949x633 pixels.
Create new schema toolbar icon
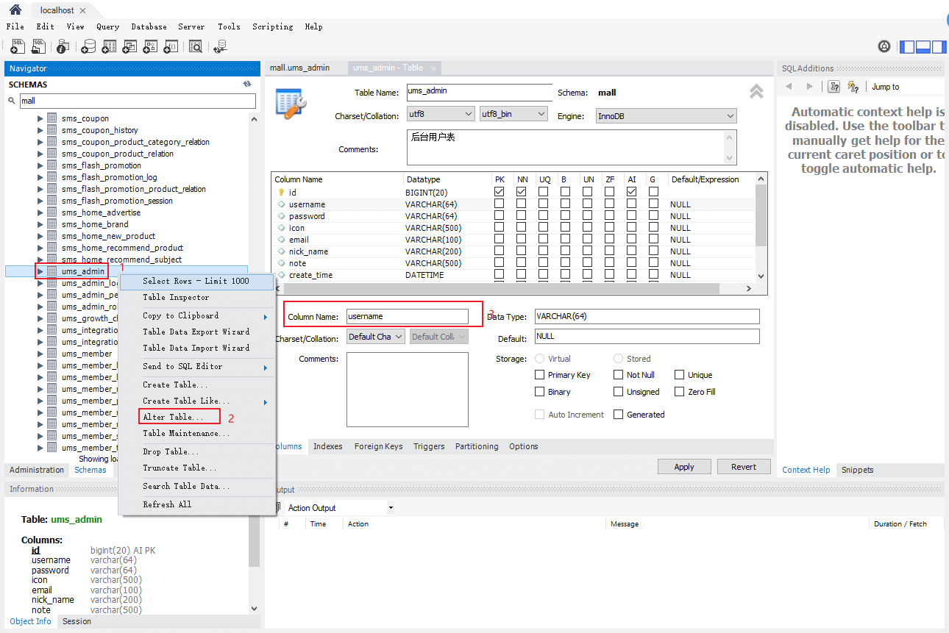coord(88,46)
